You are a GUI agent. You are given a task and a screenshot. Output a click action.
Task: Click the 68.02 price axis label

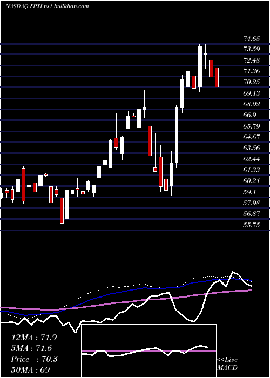[252, 104]
